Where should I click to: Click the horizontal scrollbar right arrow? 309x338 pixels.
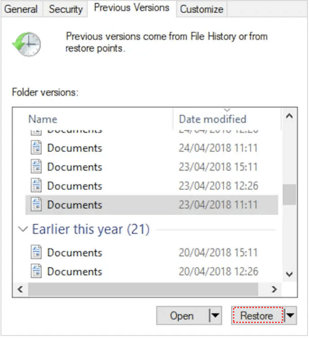[x=274, y=289]
